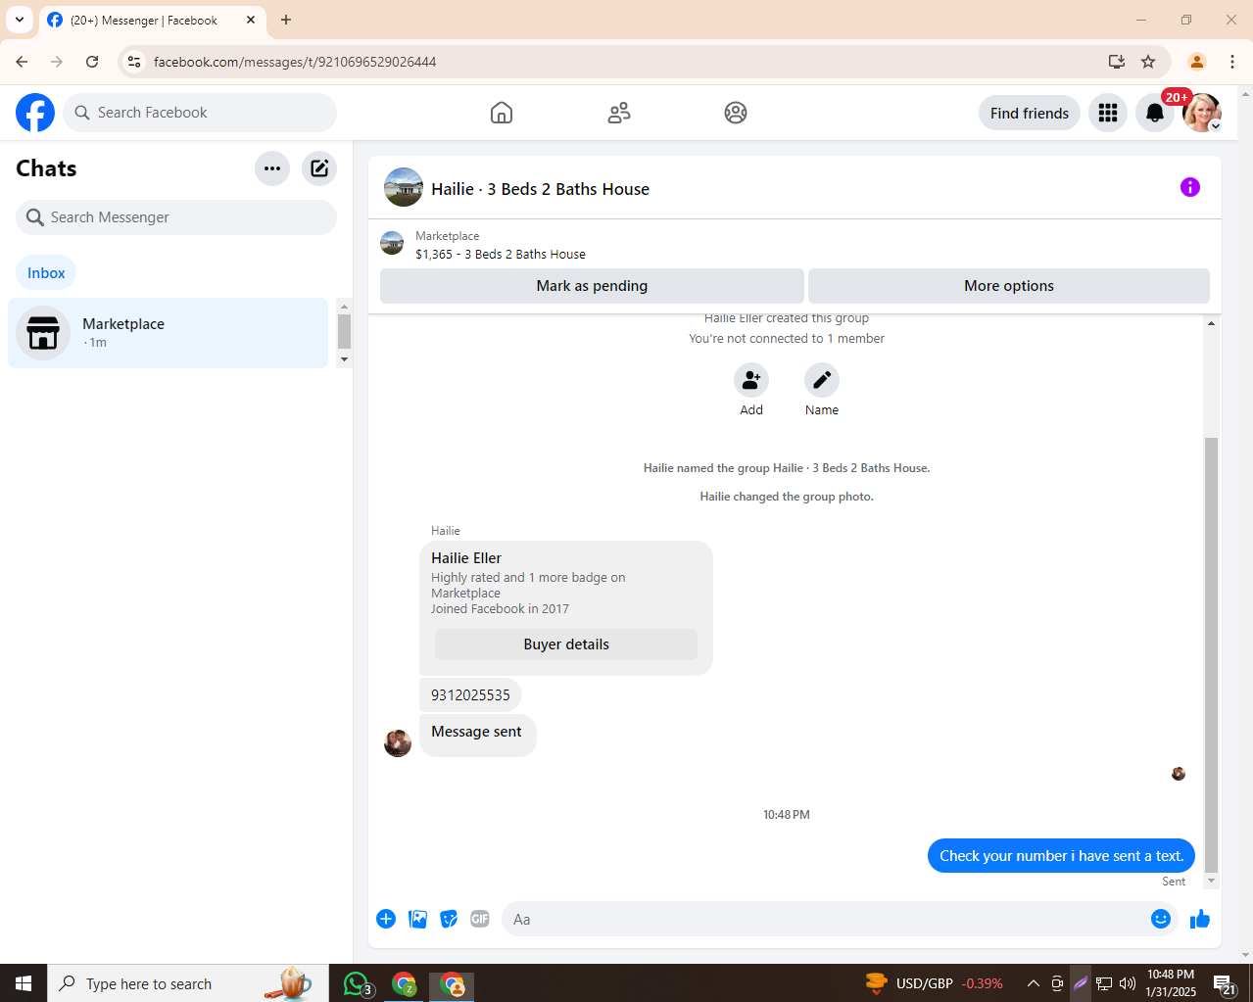Viewport: 1253px width, 1002px height.
Task: Open conversation information purple icon
Action: [x=1190, y=187]
